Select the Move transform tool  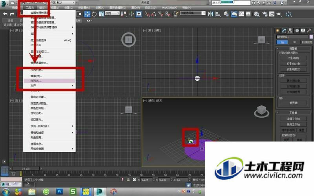87,14
